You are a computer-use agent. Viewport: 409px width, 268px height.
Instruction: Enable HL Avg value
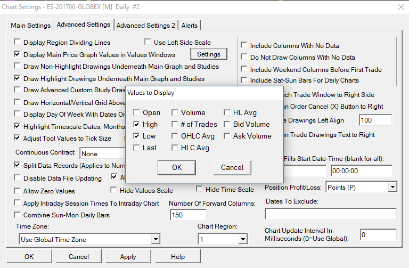227,113
